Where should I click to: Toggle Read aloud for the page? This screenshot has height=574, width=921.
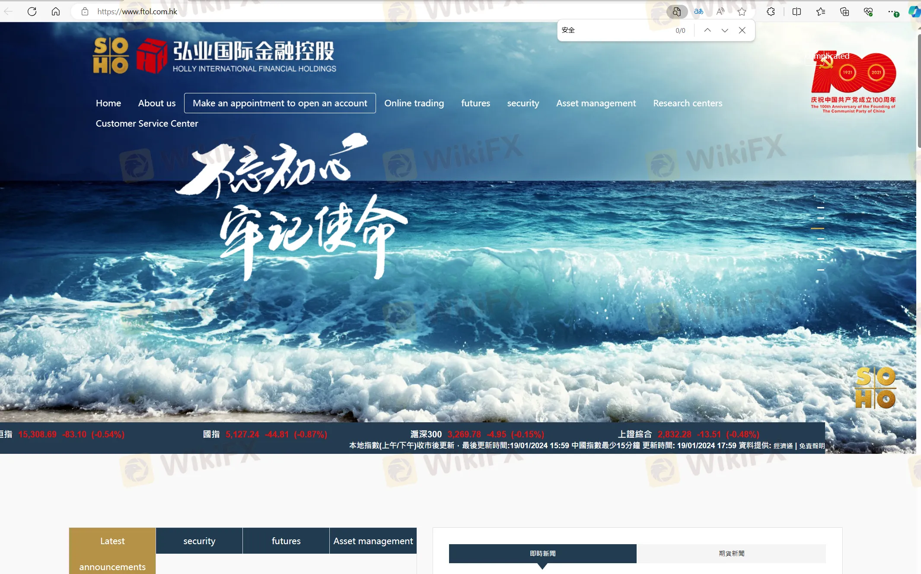click(720, 11)
